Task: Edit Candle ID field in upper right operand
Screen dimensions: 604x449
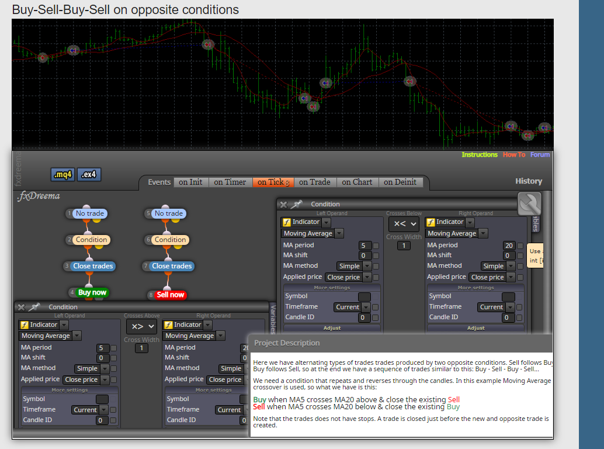Action: pos(508,317)
